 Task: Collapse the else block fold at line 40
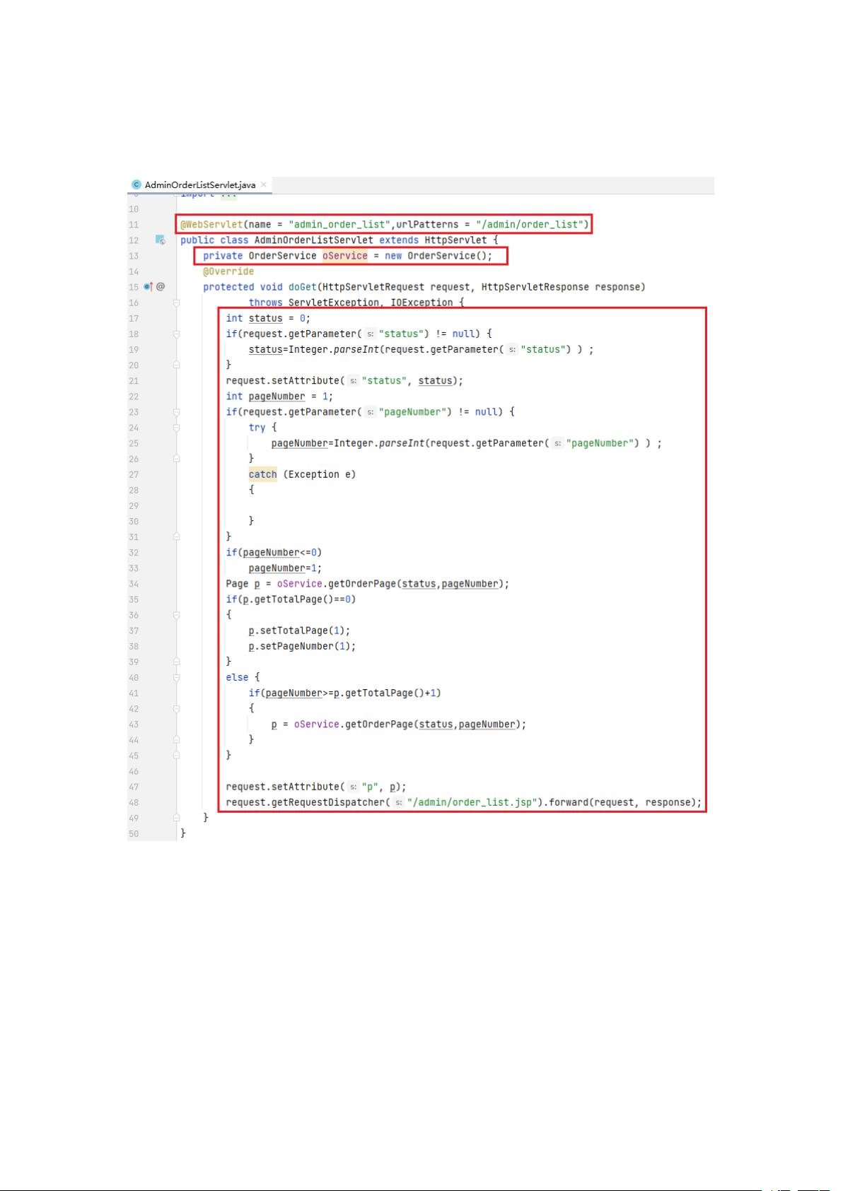177,677
